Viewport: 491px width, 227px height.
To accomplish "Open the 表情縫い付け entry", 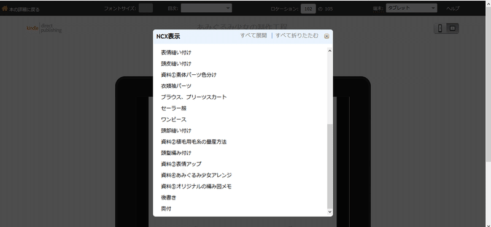I will (x=176, y=53).
